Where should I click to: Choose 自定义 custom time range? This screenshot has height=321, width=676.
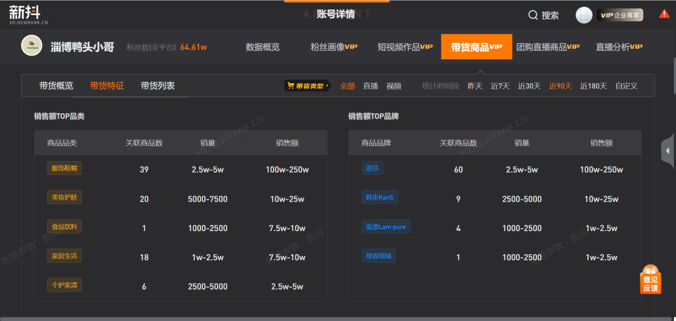tap(626, 86)
